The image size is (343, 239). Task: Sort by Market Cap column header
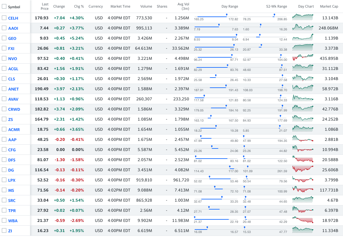329,6
